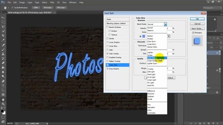Select the Blur tool

pyautogui.click(x=3, y=72)
